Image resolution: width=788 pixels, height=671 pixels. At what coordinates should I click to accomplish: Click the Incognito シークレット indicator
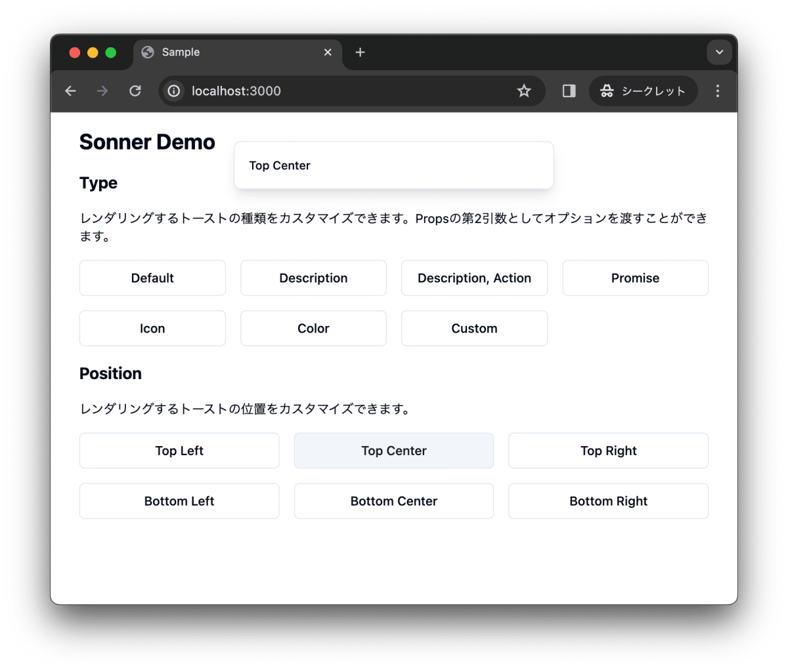coord(643,91)
